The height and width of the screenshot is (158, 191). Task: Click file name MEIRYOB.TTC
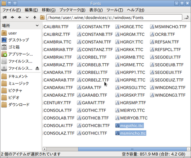(x=134, y=118)
